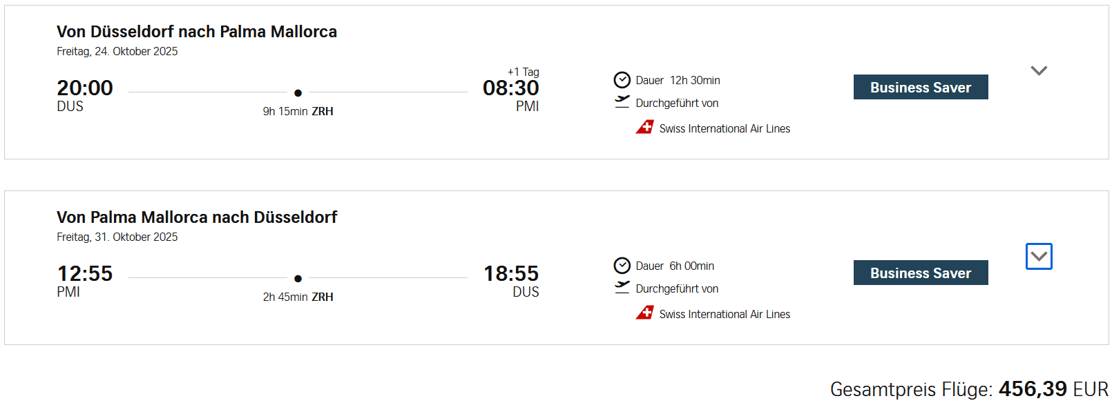Click the 18:55 arrival time at DUS
The width and height of the screenshot is (1112, 403).
(x=510, y=274)
